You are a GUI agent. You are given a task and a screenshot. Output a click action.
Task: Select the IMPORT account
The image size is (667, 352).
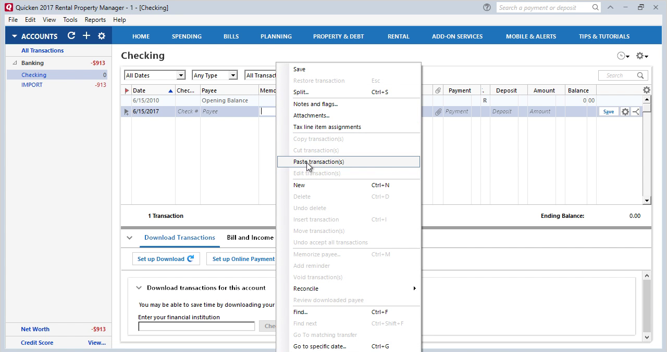pos(32,85)
